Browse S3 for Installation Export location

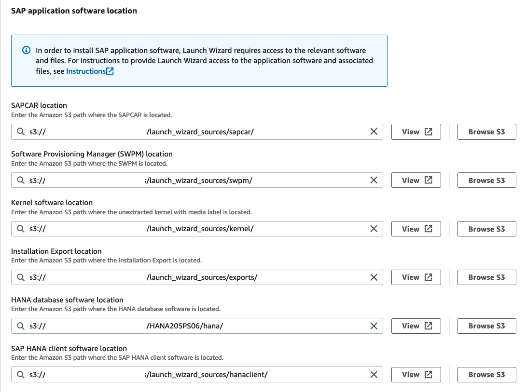(x=487, y=277)
